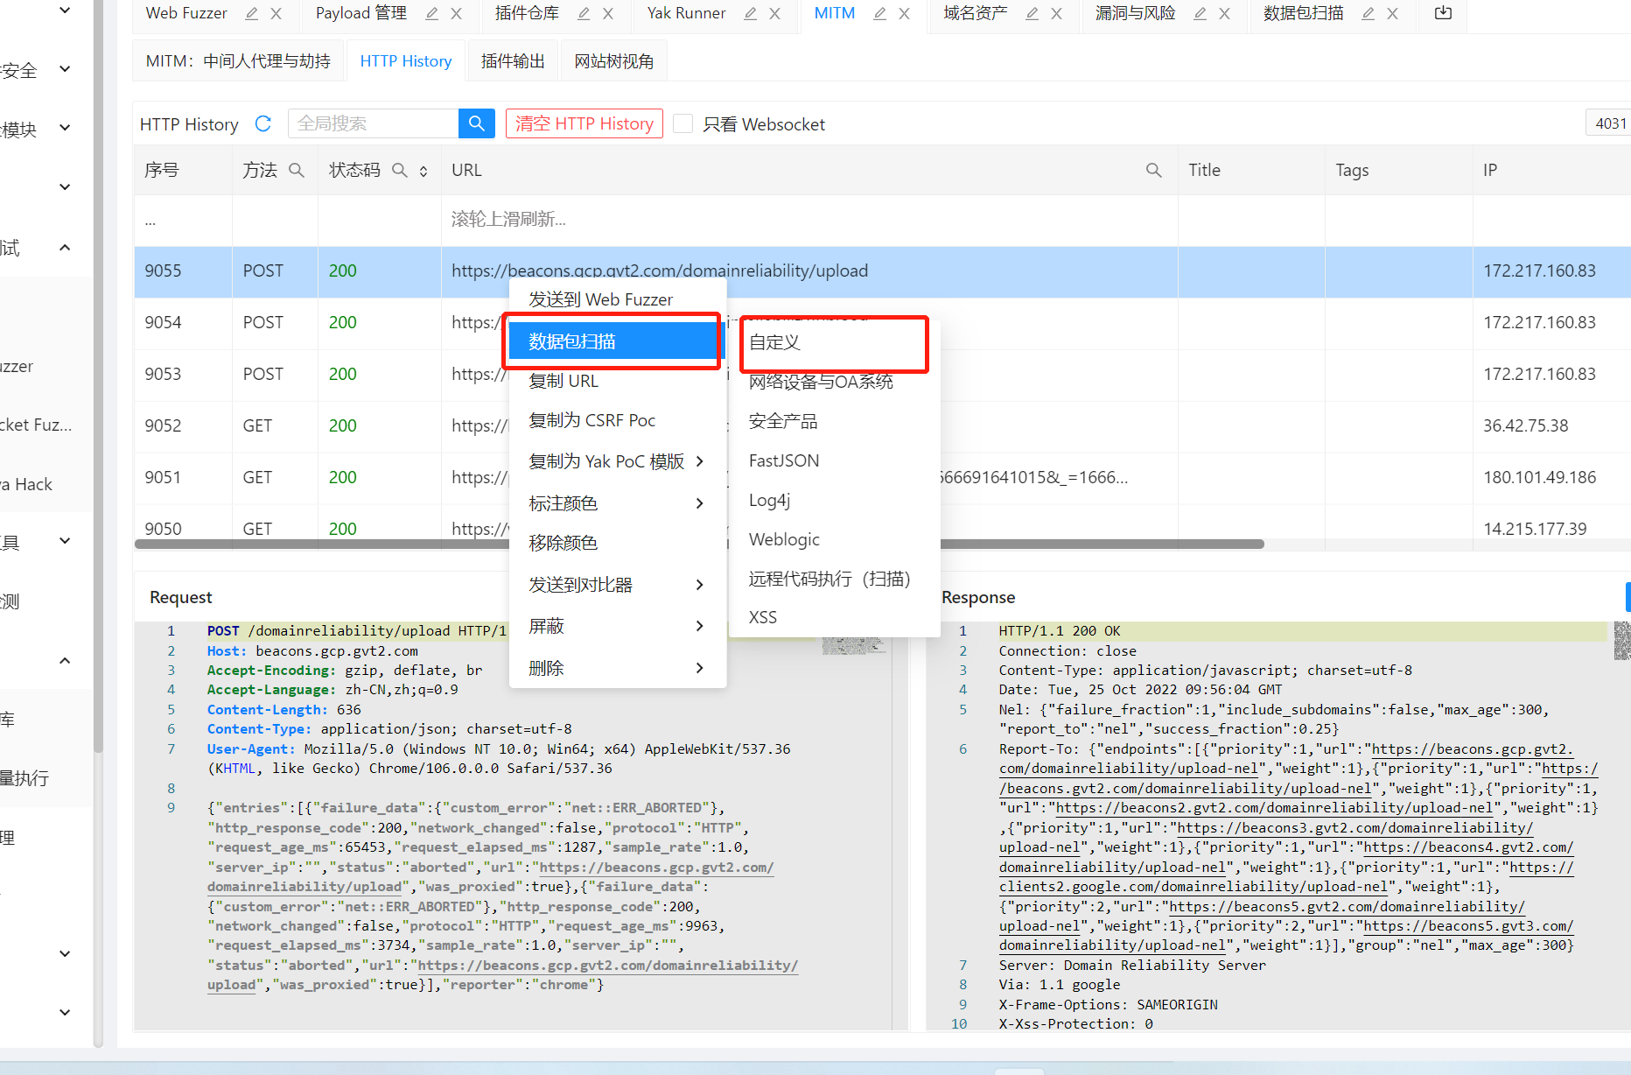This screenshot has height=1075, width=1631.
Task: Rename the Web Fuzzer tab with pencil icon
Action: [x=252, y=14]
